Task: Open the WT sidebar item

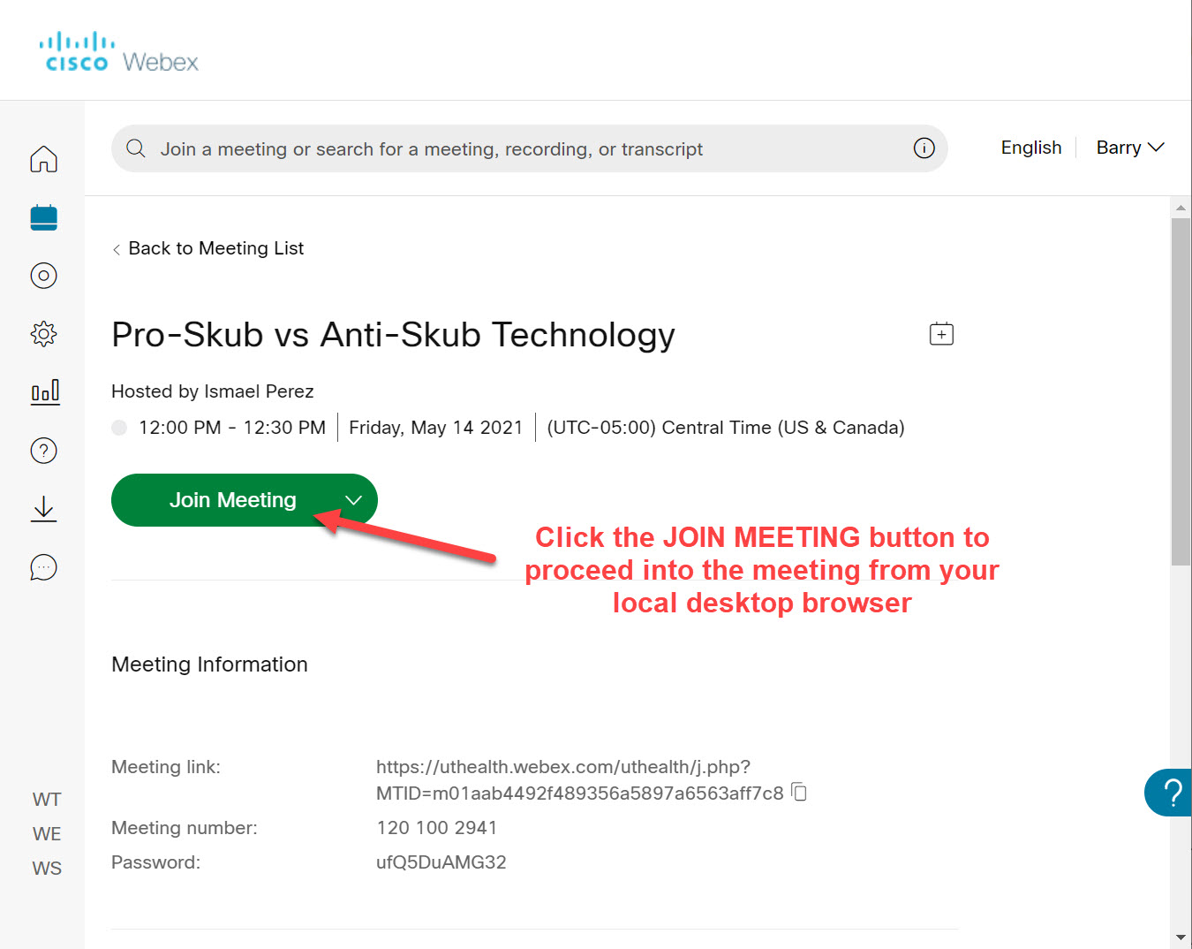Action: click(x=47, y=800)
